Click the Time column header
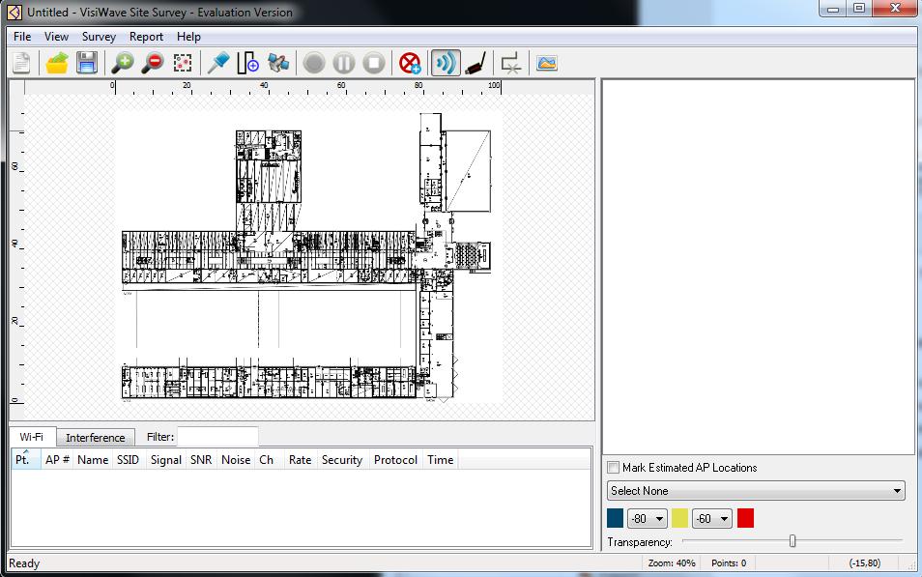The height and width of the screenshot is (577, 922). tap(441, 459)
